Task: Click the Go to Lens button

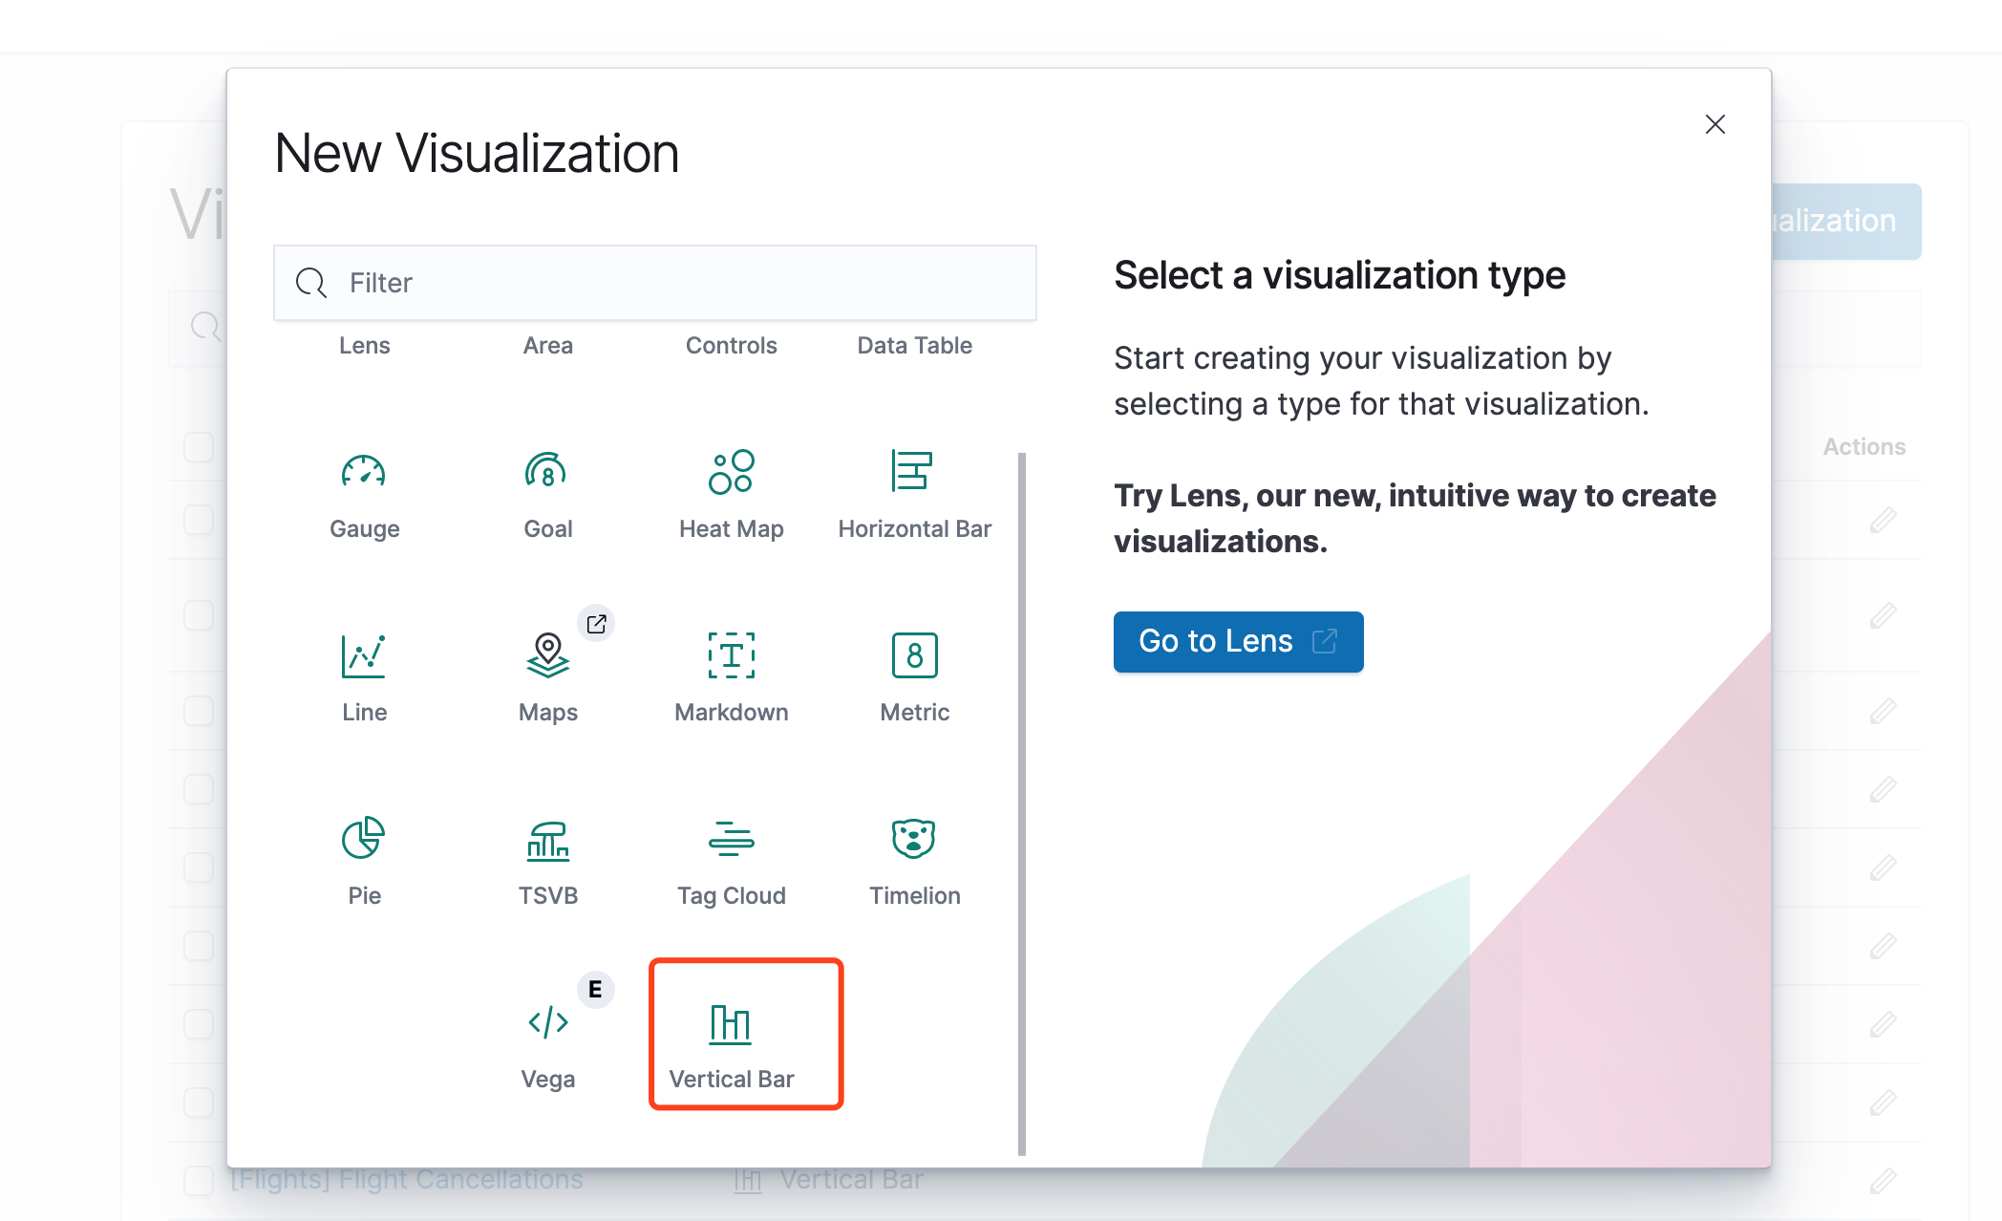Action: [1238, 641]
